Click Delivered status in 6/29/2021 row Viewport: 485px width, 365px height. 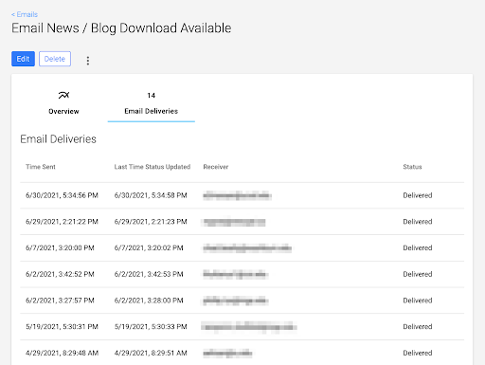click(x=418, y=222)
